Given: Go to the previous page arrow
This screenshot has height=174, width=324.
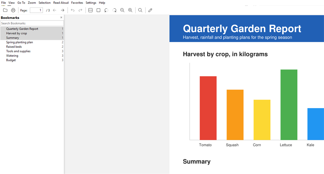Looking at the screenshot, I should pyautogui.click(x=55, y=10).
